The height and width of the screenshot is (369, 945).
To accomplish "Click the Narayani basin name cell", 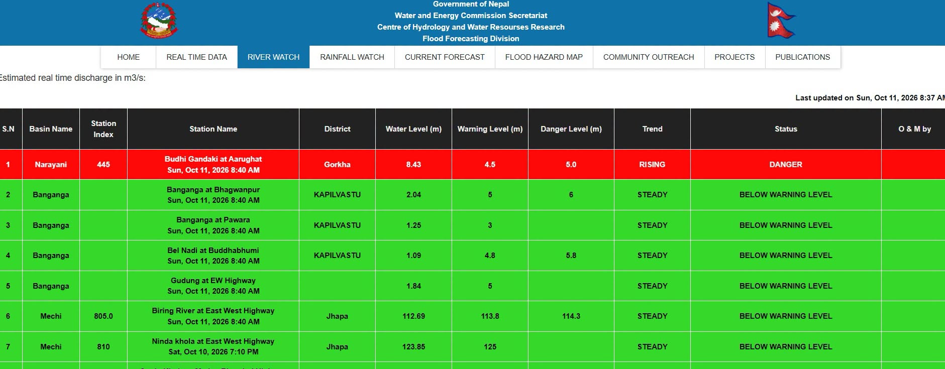I will [51, 165].
